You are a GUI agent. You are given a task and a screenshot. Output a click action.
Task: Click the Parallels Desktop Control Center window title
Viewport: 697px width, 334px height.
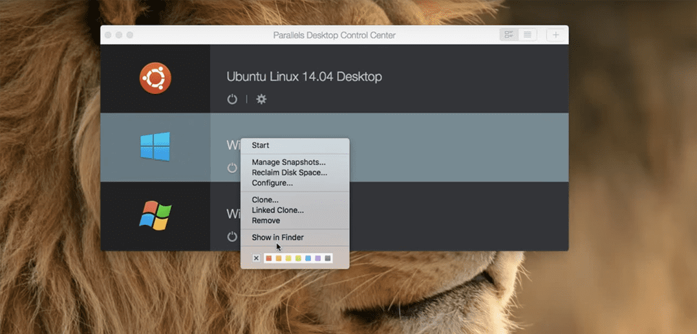coord(334,35)
